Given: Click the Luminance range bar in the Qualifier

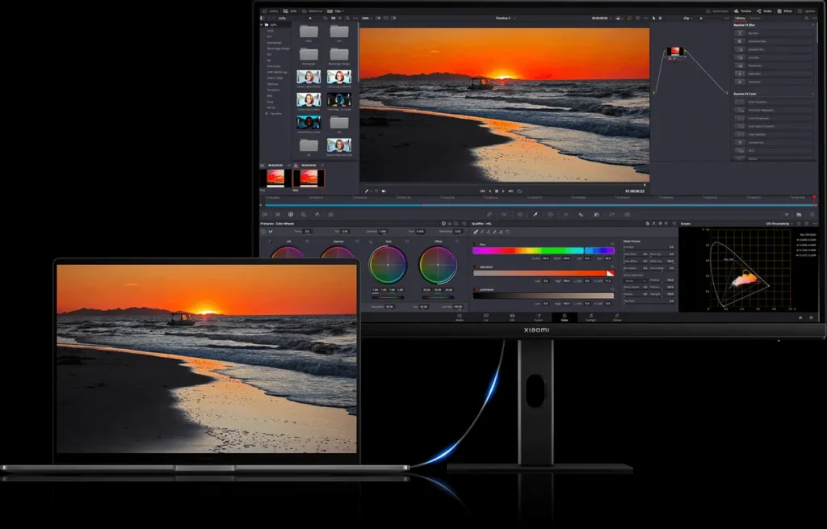Looking at the screenshot, I should [x=544, y=296].
